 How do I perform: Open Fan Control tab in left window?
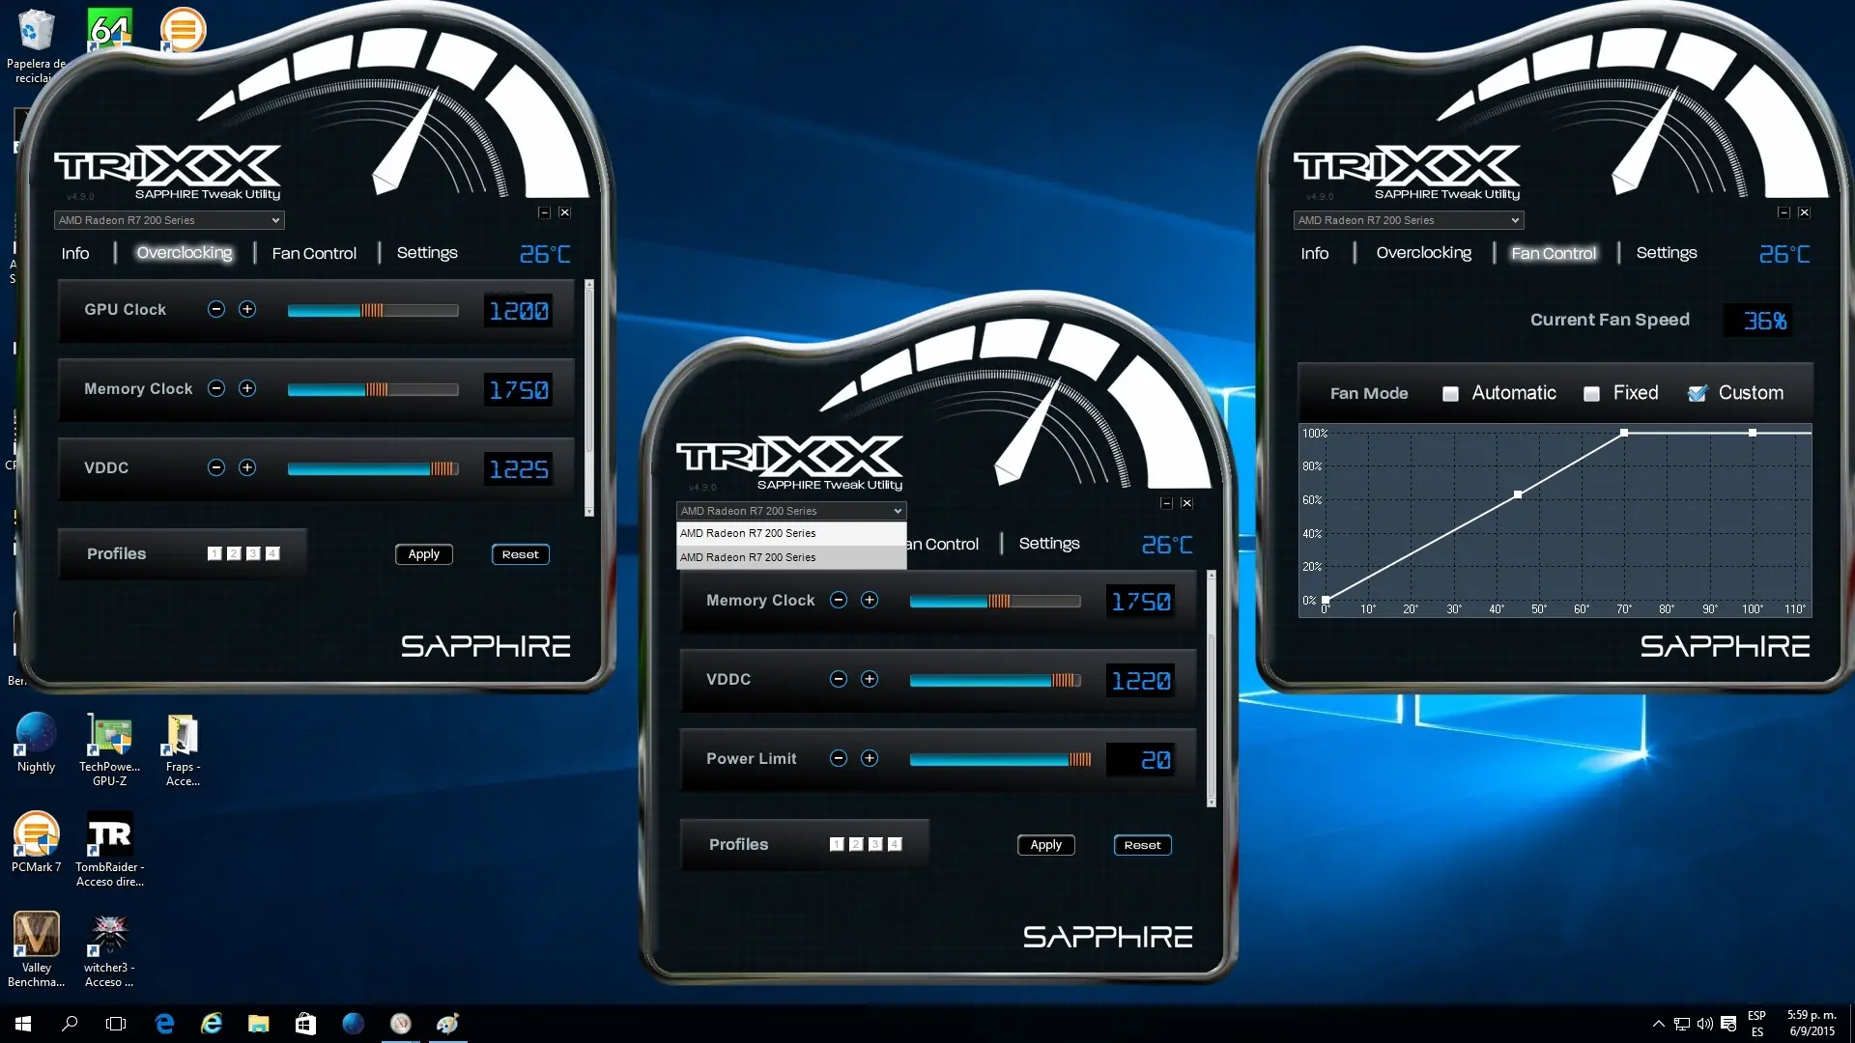click(314, 253)
